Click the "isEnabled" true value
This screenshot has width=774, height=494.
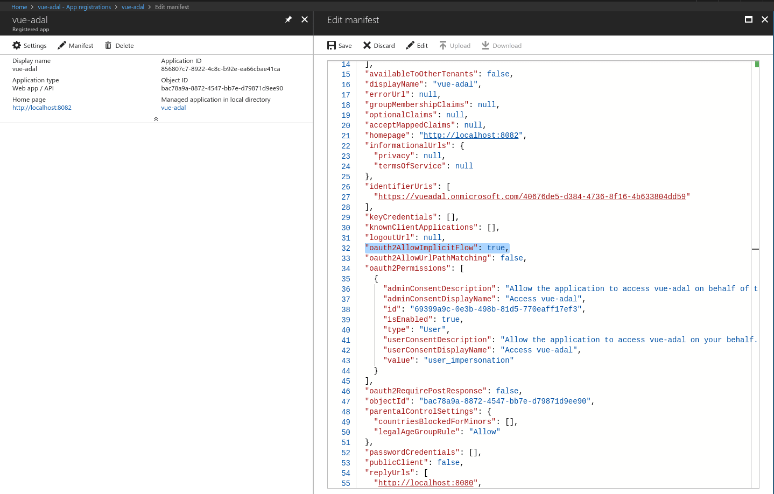coord(451,320)
